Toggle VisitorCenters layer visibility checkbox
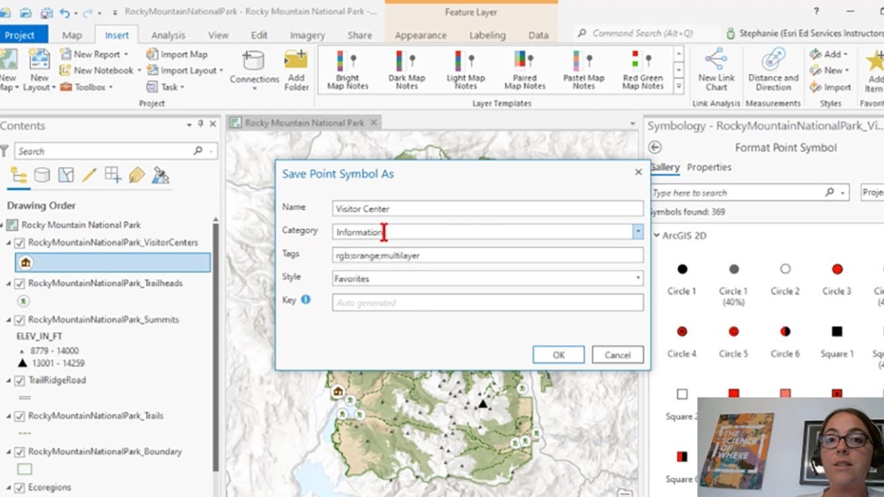This screenshot has height=497, width=884. click(19, 243)
